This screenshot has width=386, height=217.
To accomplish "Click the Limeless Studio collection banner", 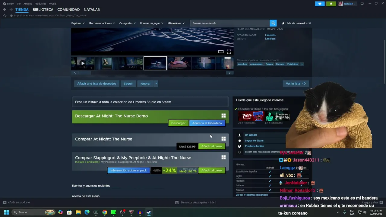I will pos(150,102).
